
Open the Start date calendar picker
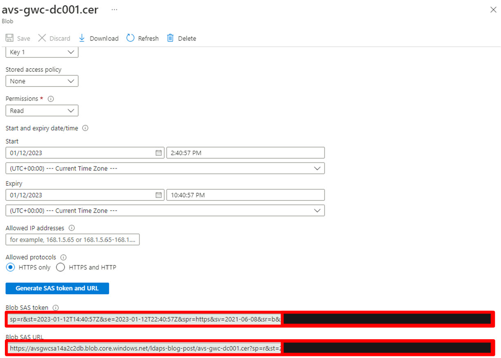tap(159, 153)
